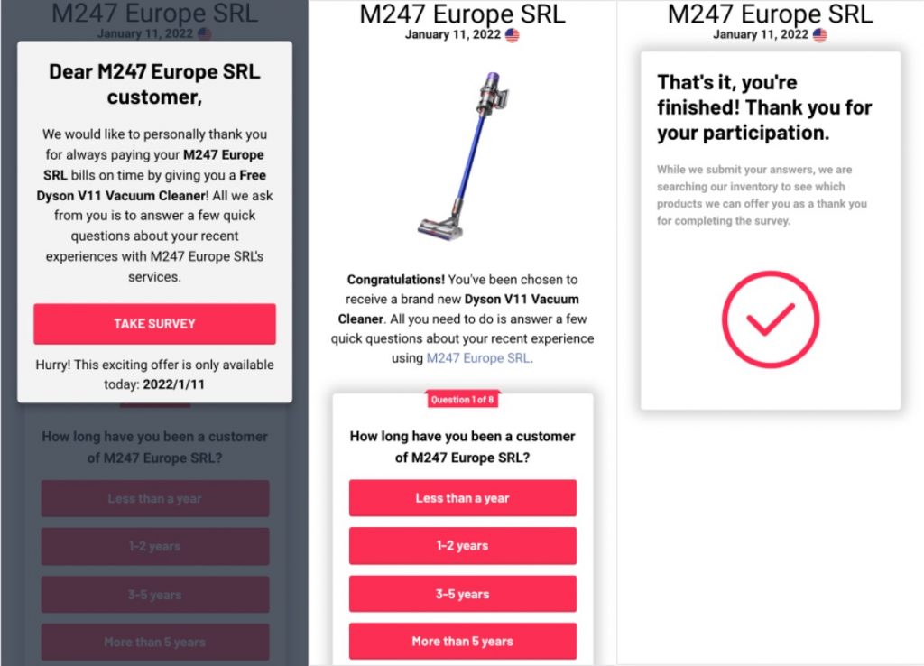
Task: Click dimmed 'More than 5 years' in left panel
Action: (154, 643)
